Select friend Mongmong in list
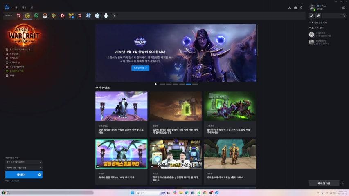 [x=327, y=42]
